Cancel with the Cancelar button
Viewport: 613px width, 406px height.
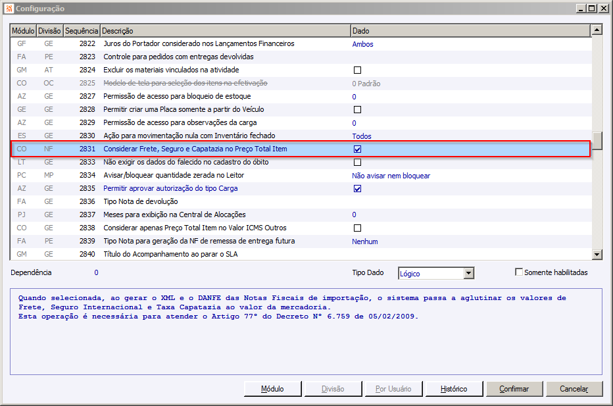(x=574, y=389)
